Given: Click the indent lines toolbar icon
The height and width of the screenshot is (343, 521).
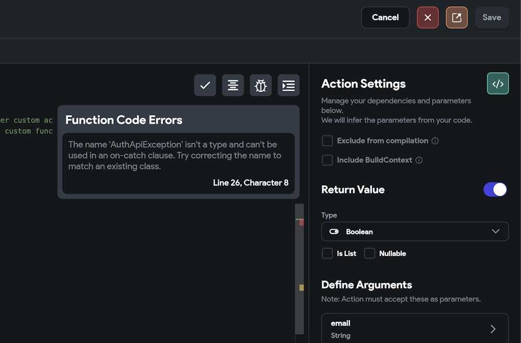Looking at the screenshot, I should [289, 85].
